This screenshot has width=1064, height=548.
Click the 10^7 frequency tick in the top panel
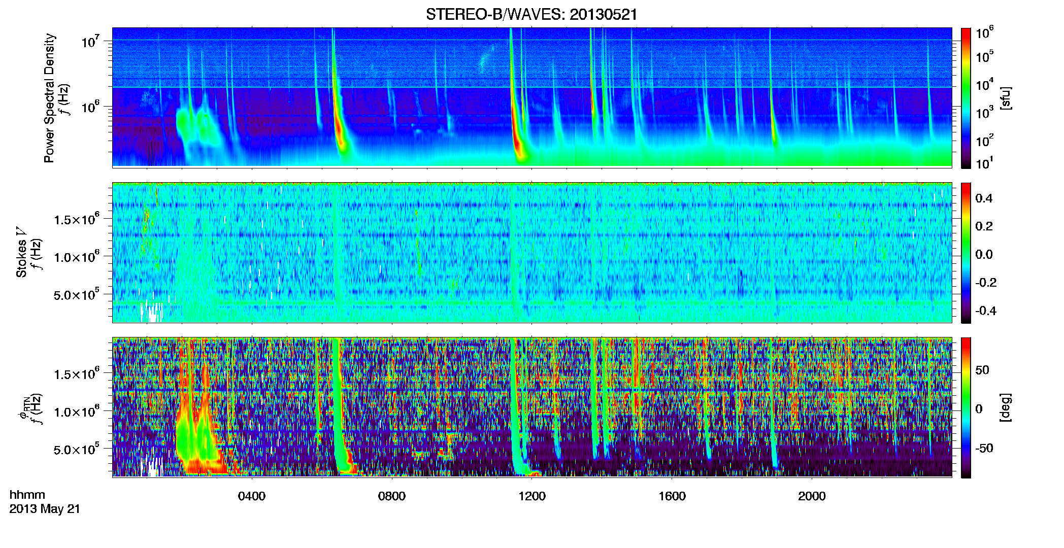click(91, 42)
